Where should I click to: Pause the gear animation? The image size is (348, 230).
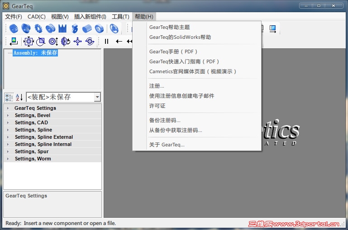(x=106, y=41)
